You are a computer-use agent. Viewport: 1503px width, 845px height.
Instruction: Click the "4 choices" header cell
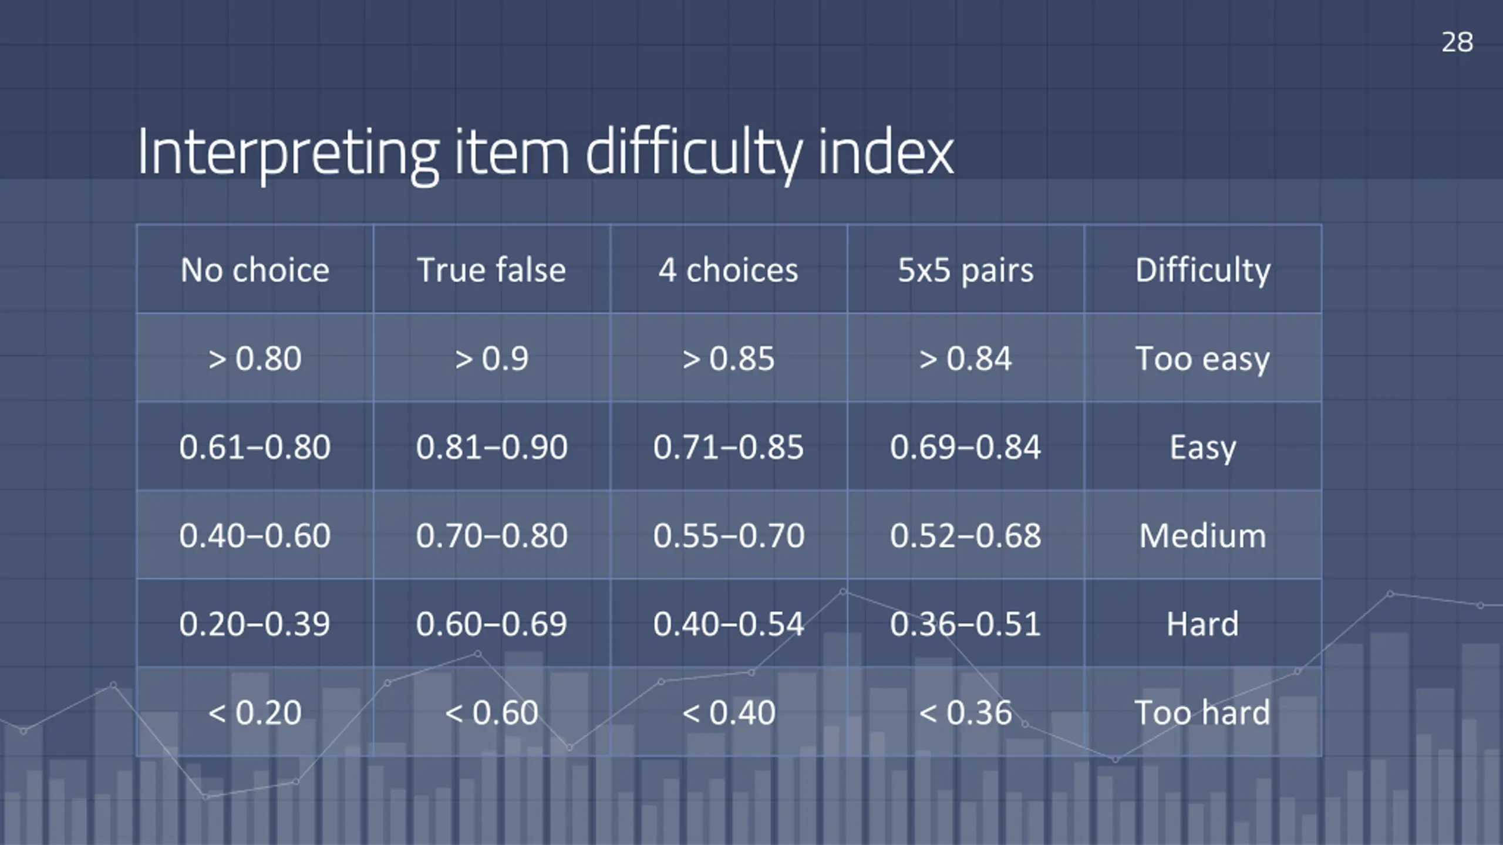(x=729, y=270)
